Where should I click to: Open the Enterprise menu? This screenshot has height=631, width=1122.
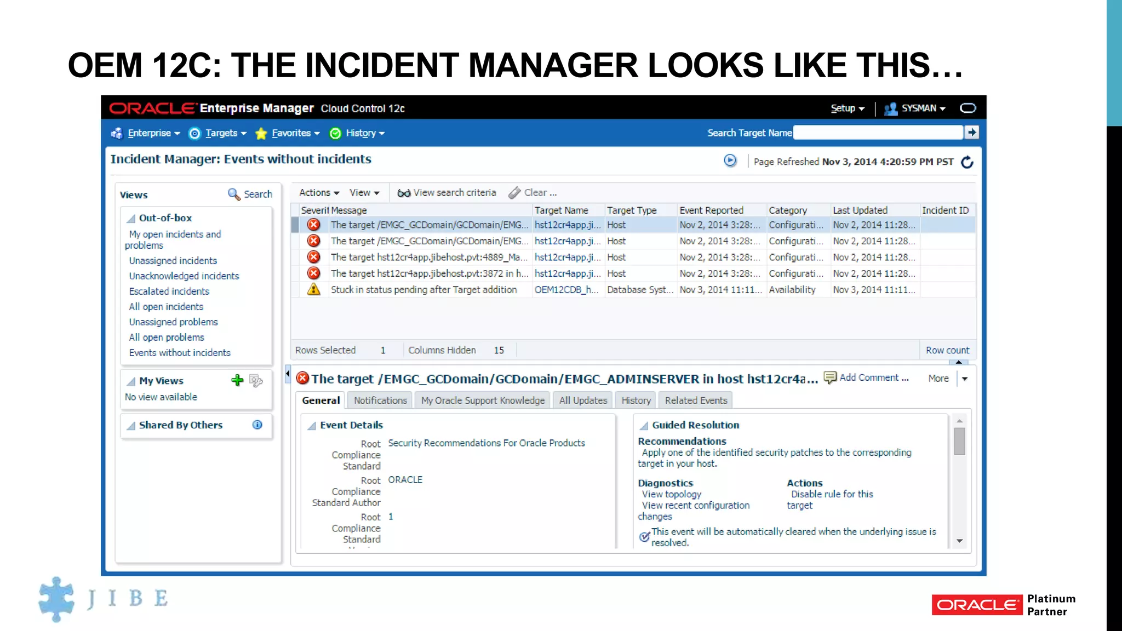coord(153,133)
